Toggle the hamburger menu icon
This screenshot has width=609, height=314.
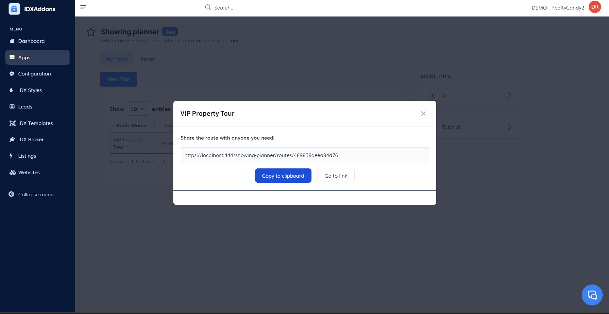pyautogui.click(x=83, y=7)
